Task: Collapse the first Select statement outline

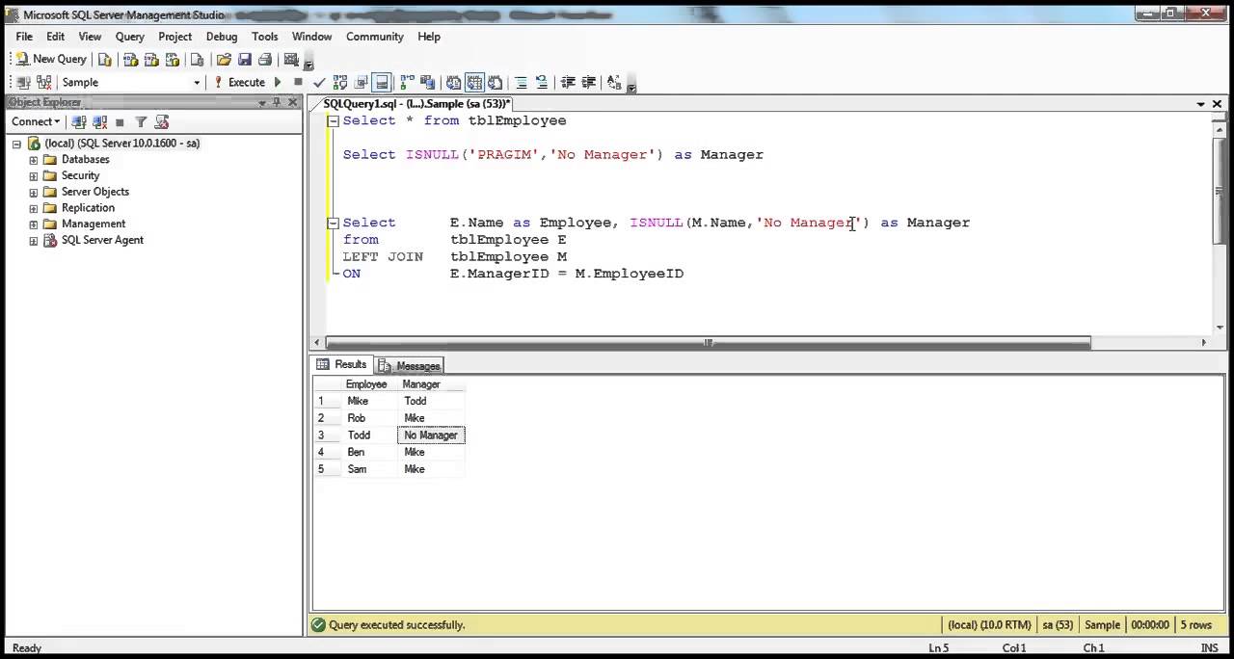Action: 334,120
